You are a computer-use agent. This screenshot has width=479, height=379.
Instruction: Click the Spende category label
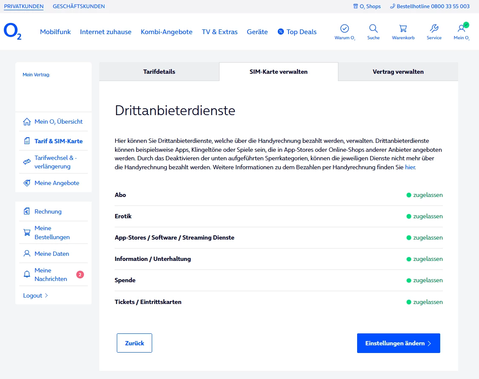pyautogui.click(x=125, y=280)
